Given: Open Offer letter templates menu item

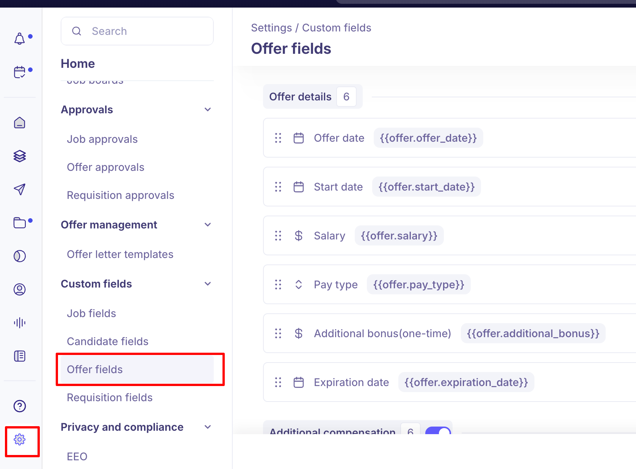Looking at the screenshot, I should pyautogui.click(x=120, y=255).
